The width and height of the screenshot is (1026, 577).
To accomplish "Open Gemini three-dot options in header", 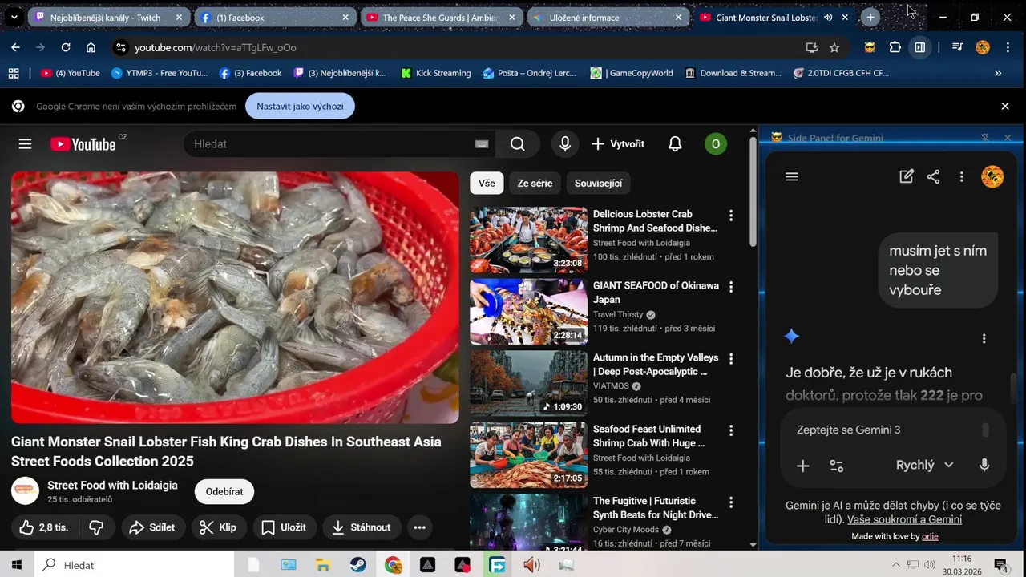I will [x=961, y=177].
